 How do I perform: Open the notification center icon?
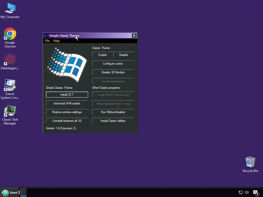coord(256,193)
